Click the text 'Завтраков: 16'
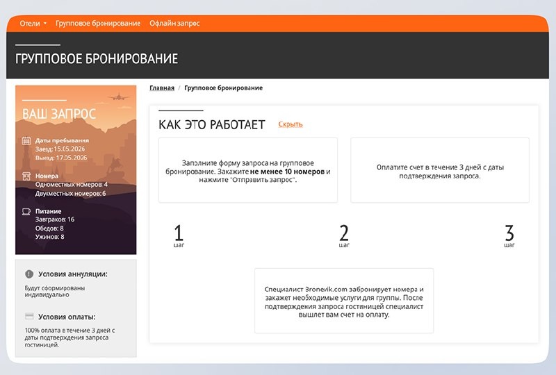The width and height of the screenshot is (556, 375). tap(55, 219)
